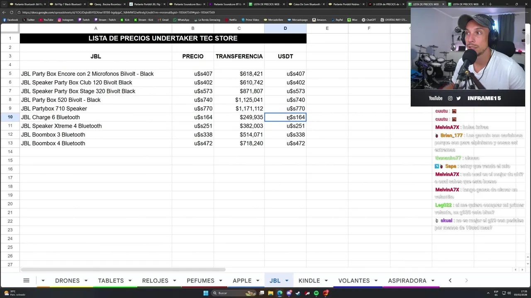Open the TABLETS sheet tab dropdown arrow
Viewport: 531px width, 298px height.
tap(130, 281)
